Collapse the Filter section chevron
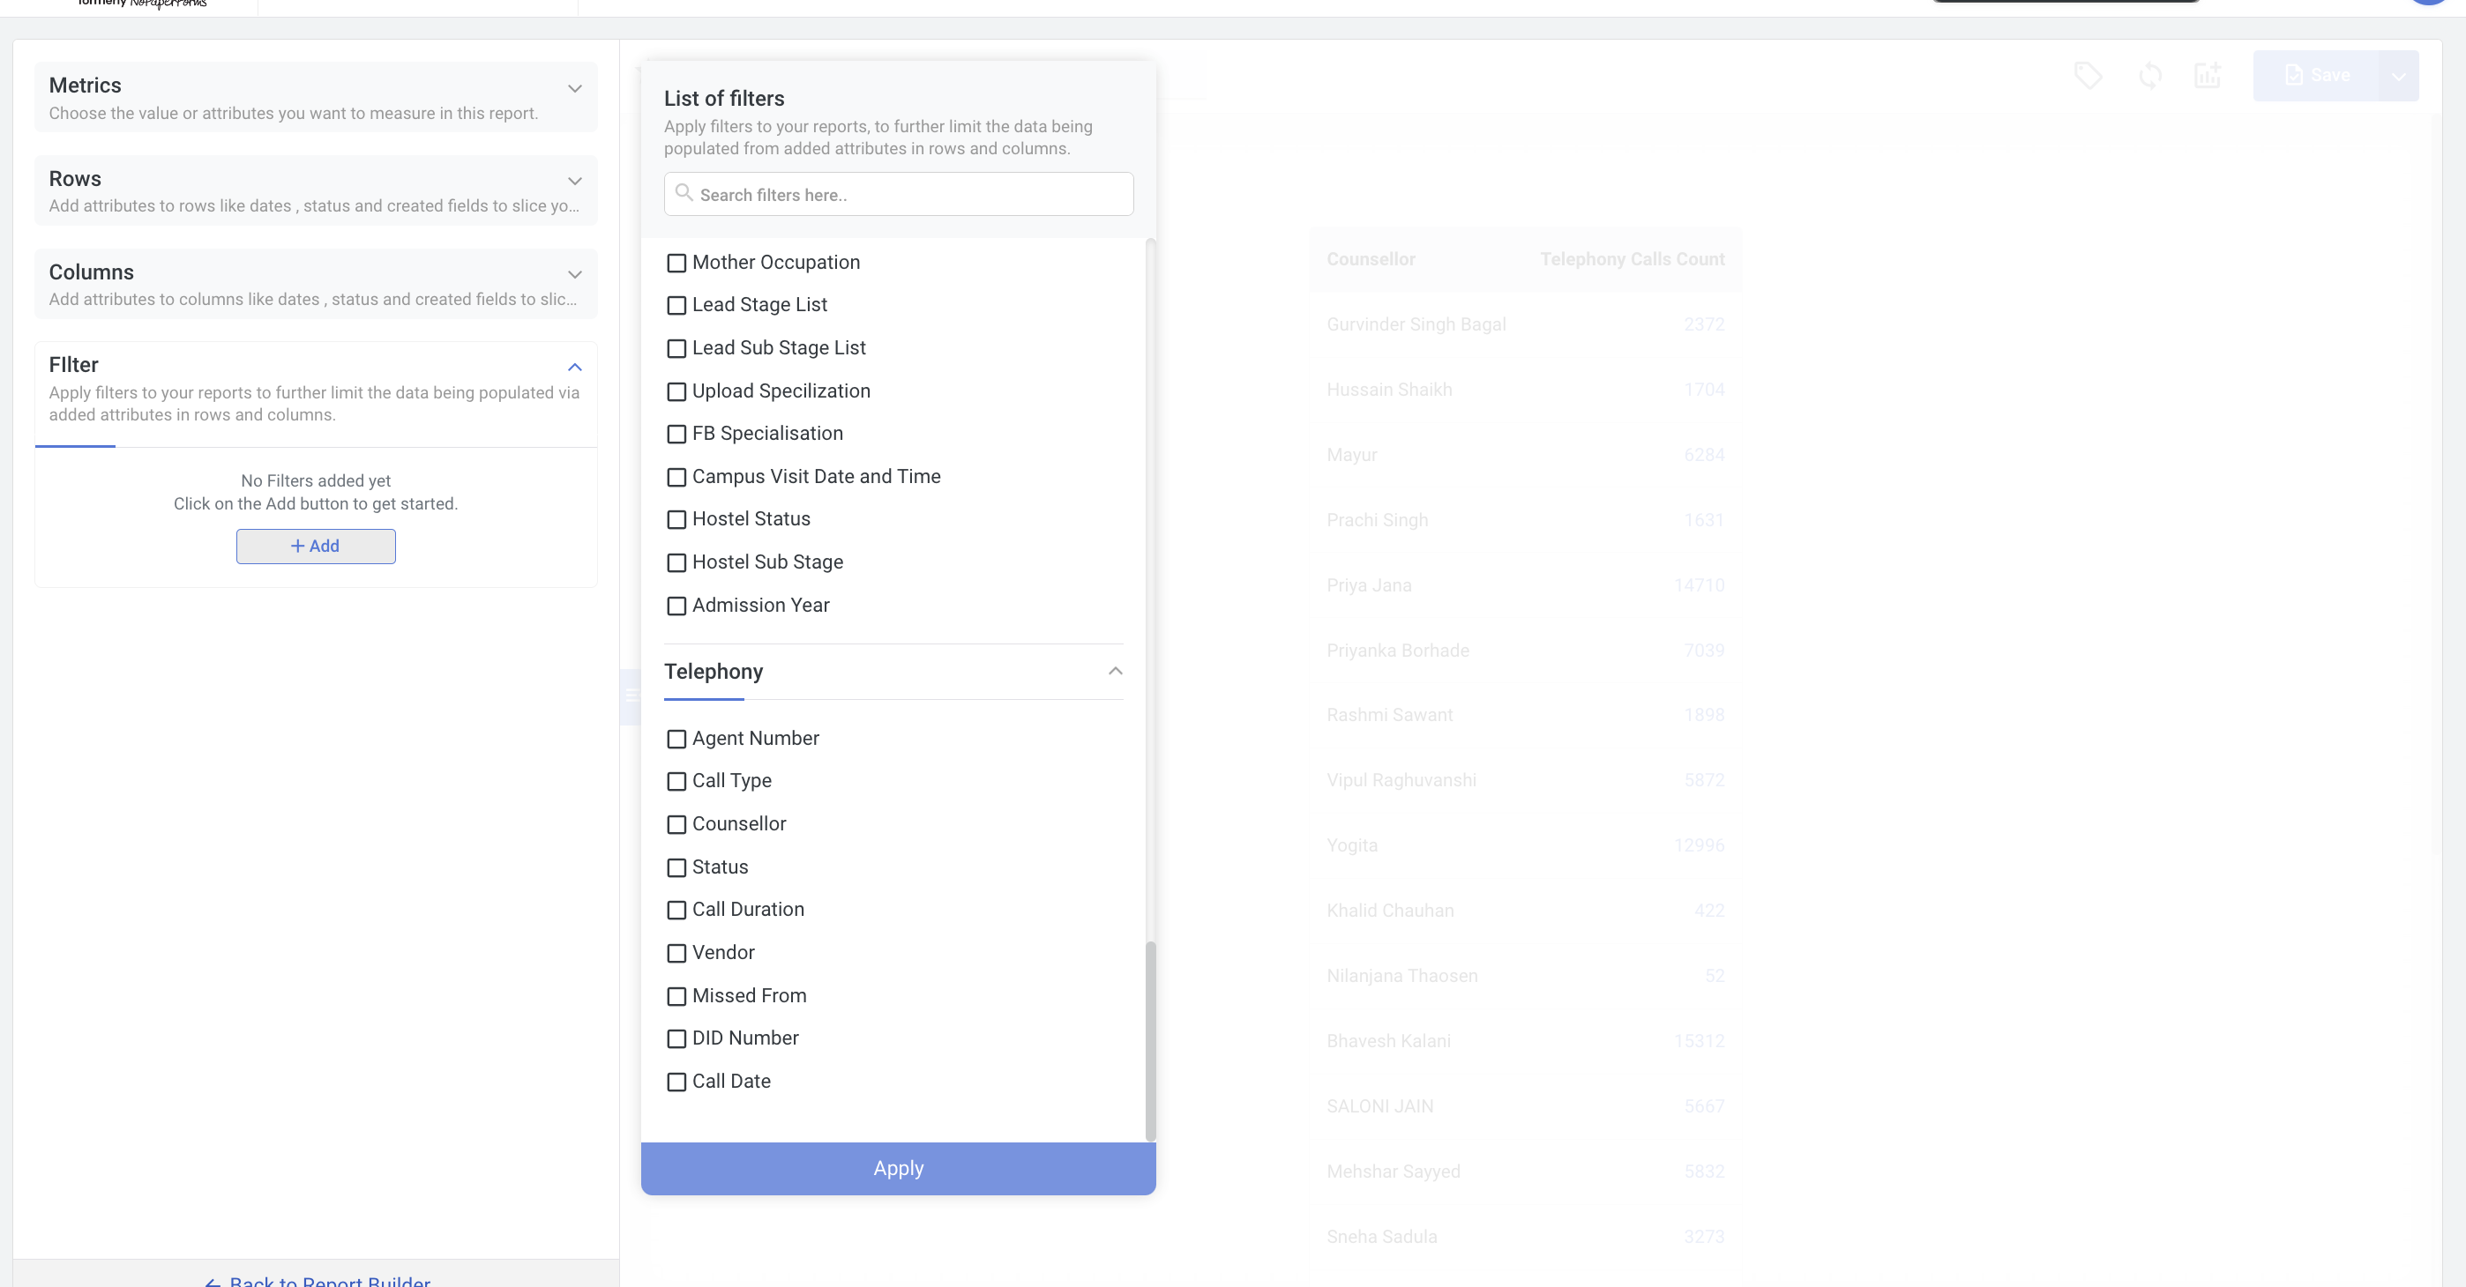 (575, 368)
